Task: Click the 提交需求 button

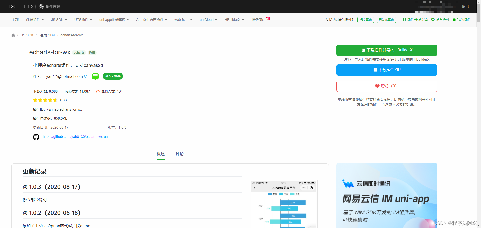Action: (366, 20)
